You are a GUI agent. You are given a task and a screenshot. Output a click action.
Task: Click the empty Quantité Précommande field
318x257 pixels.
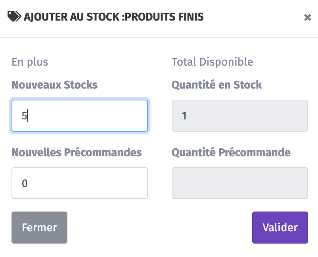[x=240, y=183]
